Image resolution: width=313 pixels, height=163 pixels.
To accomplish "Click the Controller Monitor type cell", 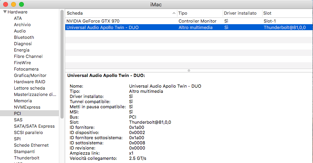I will [197, 21].
